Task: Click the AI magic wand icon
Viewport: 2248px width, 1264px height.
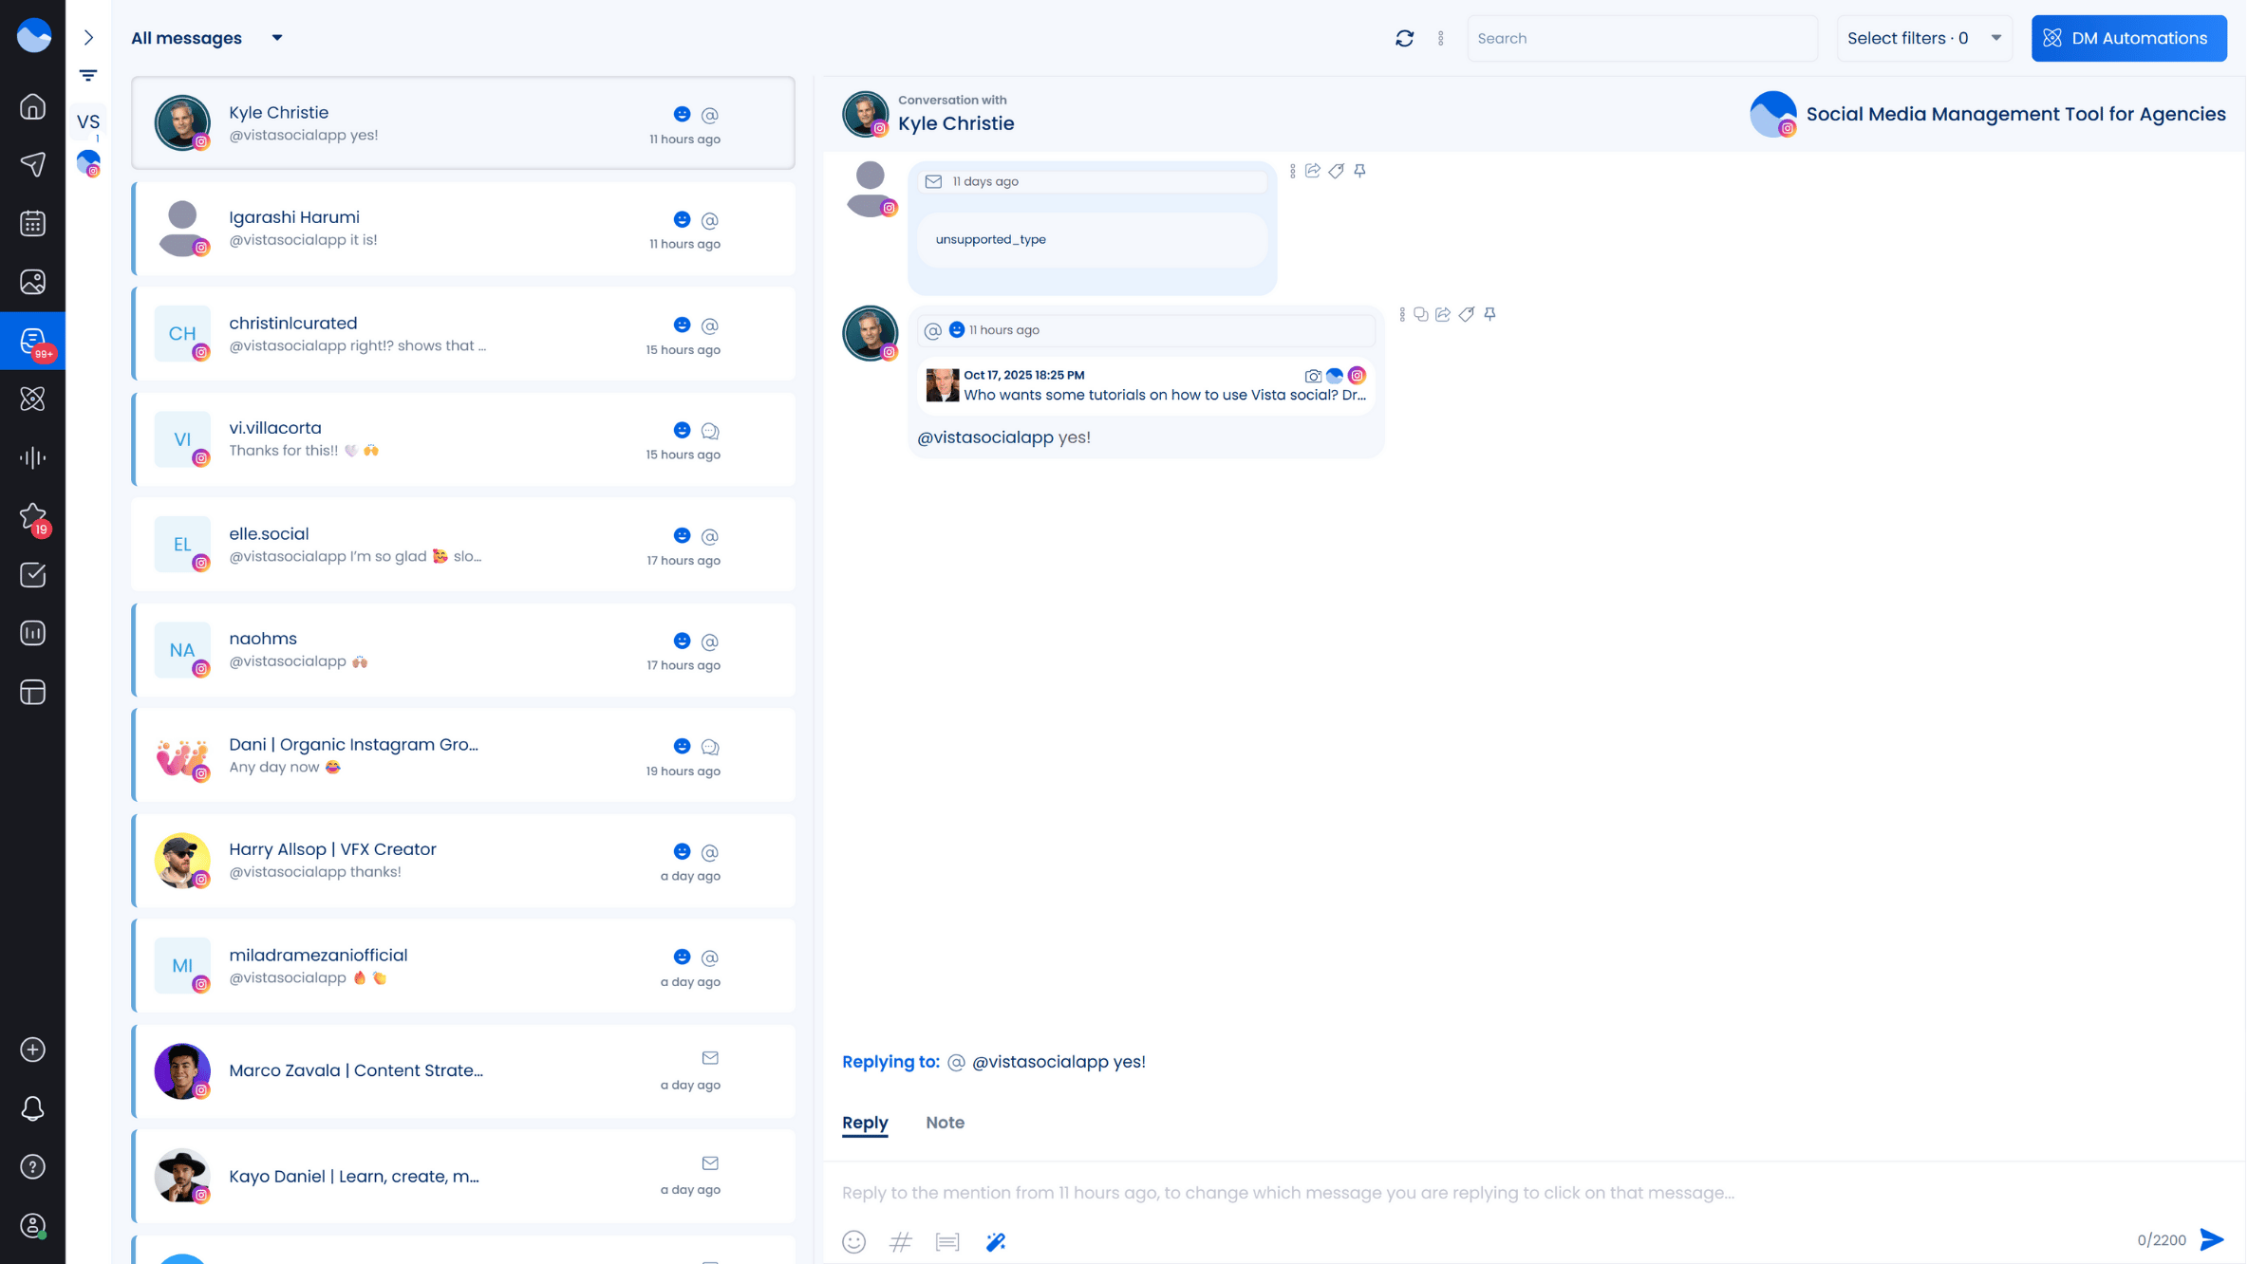Action: coord(995,1241)
